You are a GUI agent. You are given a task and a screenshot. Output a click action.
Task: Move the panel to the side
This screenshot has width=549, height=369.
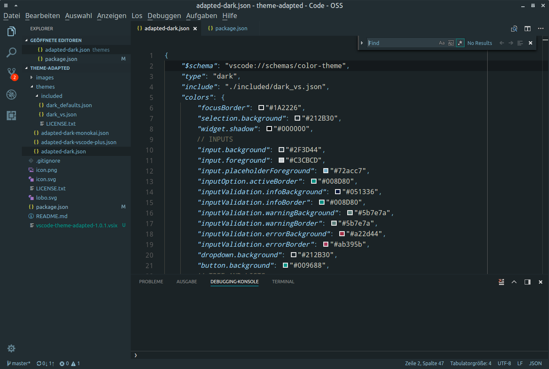(527, 282)
